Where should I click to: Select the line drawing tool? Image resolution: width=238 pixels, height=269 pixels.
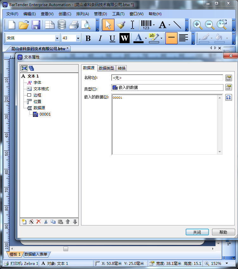pyautogui.click(x=177, y=25)
